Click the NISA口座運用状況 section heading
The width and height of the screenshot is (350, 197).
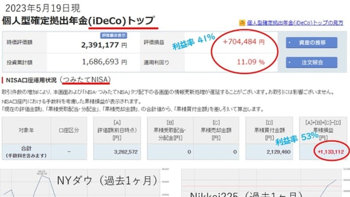(31, 80)
